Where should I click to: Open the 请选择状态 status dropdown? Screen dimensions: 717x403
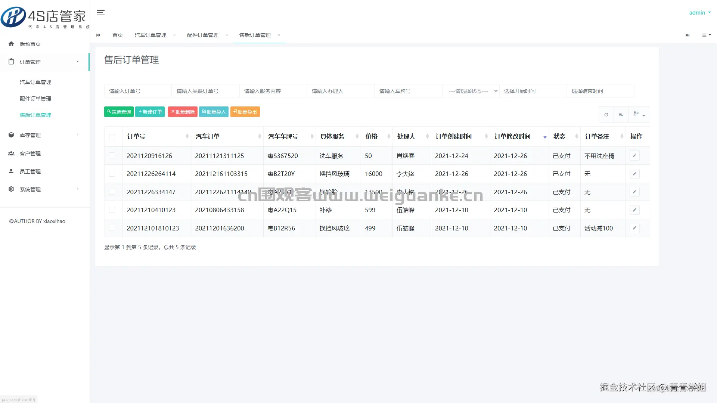pos(471,91)
